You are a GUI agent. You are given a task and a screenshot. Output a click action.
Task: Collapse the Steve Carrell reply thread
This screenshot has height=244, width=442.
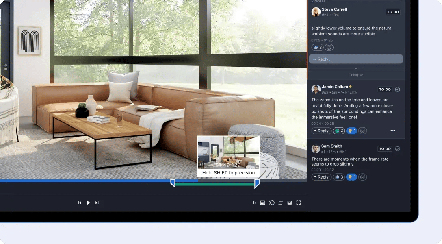click(x=356, y=75)
